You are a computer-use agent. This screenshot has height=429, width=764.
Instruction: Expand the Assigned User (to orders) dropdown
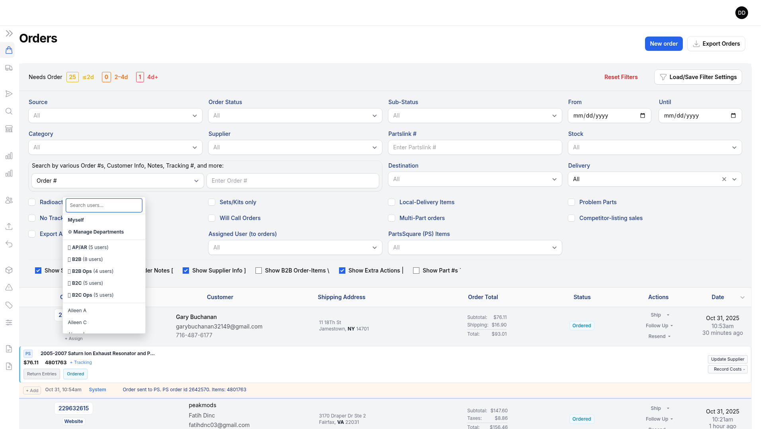pos(295,247)
